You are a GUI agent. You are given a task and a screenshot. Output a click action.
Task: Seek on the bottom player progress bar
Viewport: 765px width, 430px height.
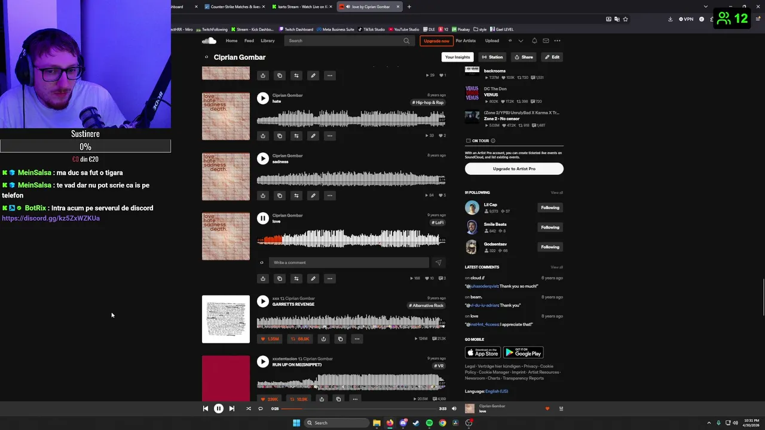pyautogui.click(x=359, y=408)
